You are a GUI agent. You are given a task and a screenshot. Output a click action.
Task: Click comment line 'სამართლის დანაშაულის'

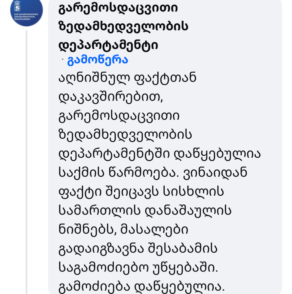[145, 211]
